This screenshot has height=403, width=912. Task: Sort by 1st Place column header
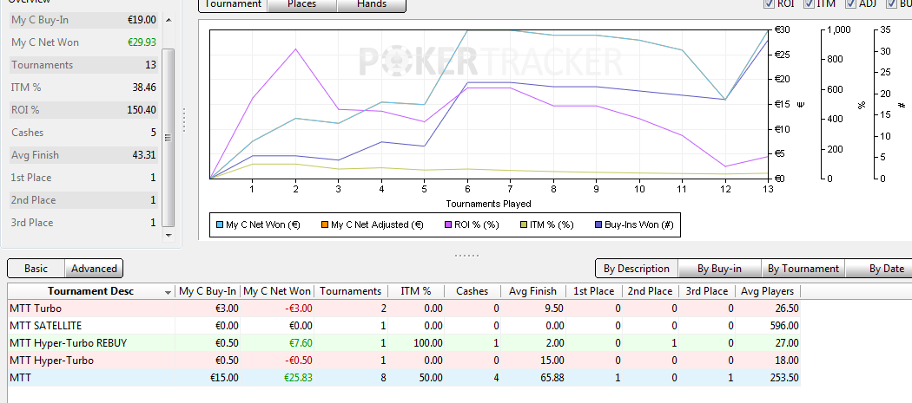point(594,291)
